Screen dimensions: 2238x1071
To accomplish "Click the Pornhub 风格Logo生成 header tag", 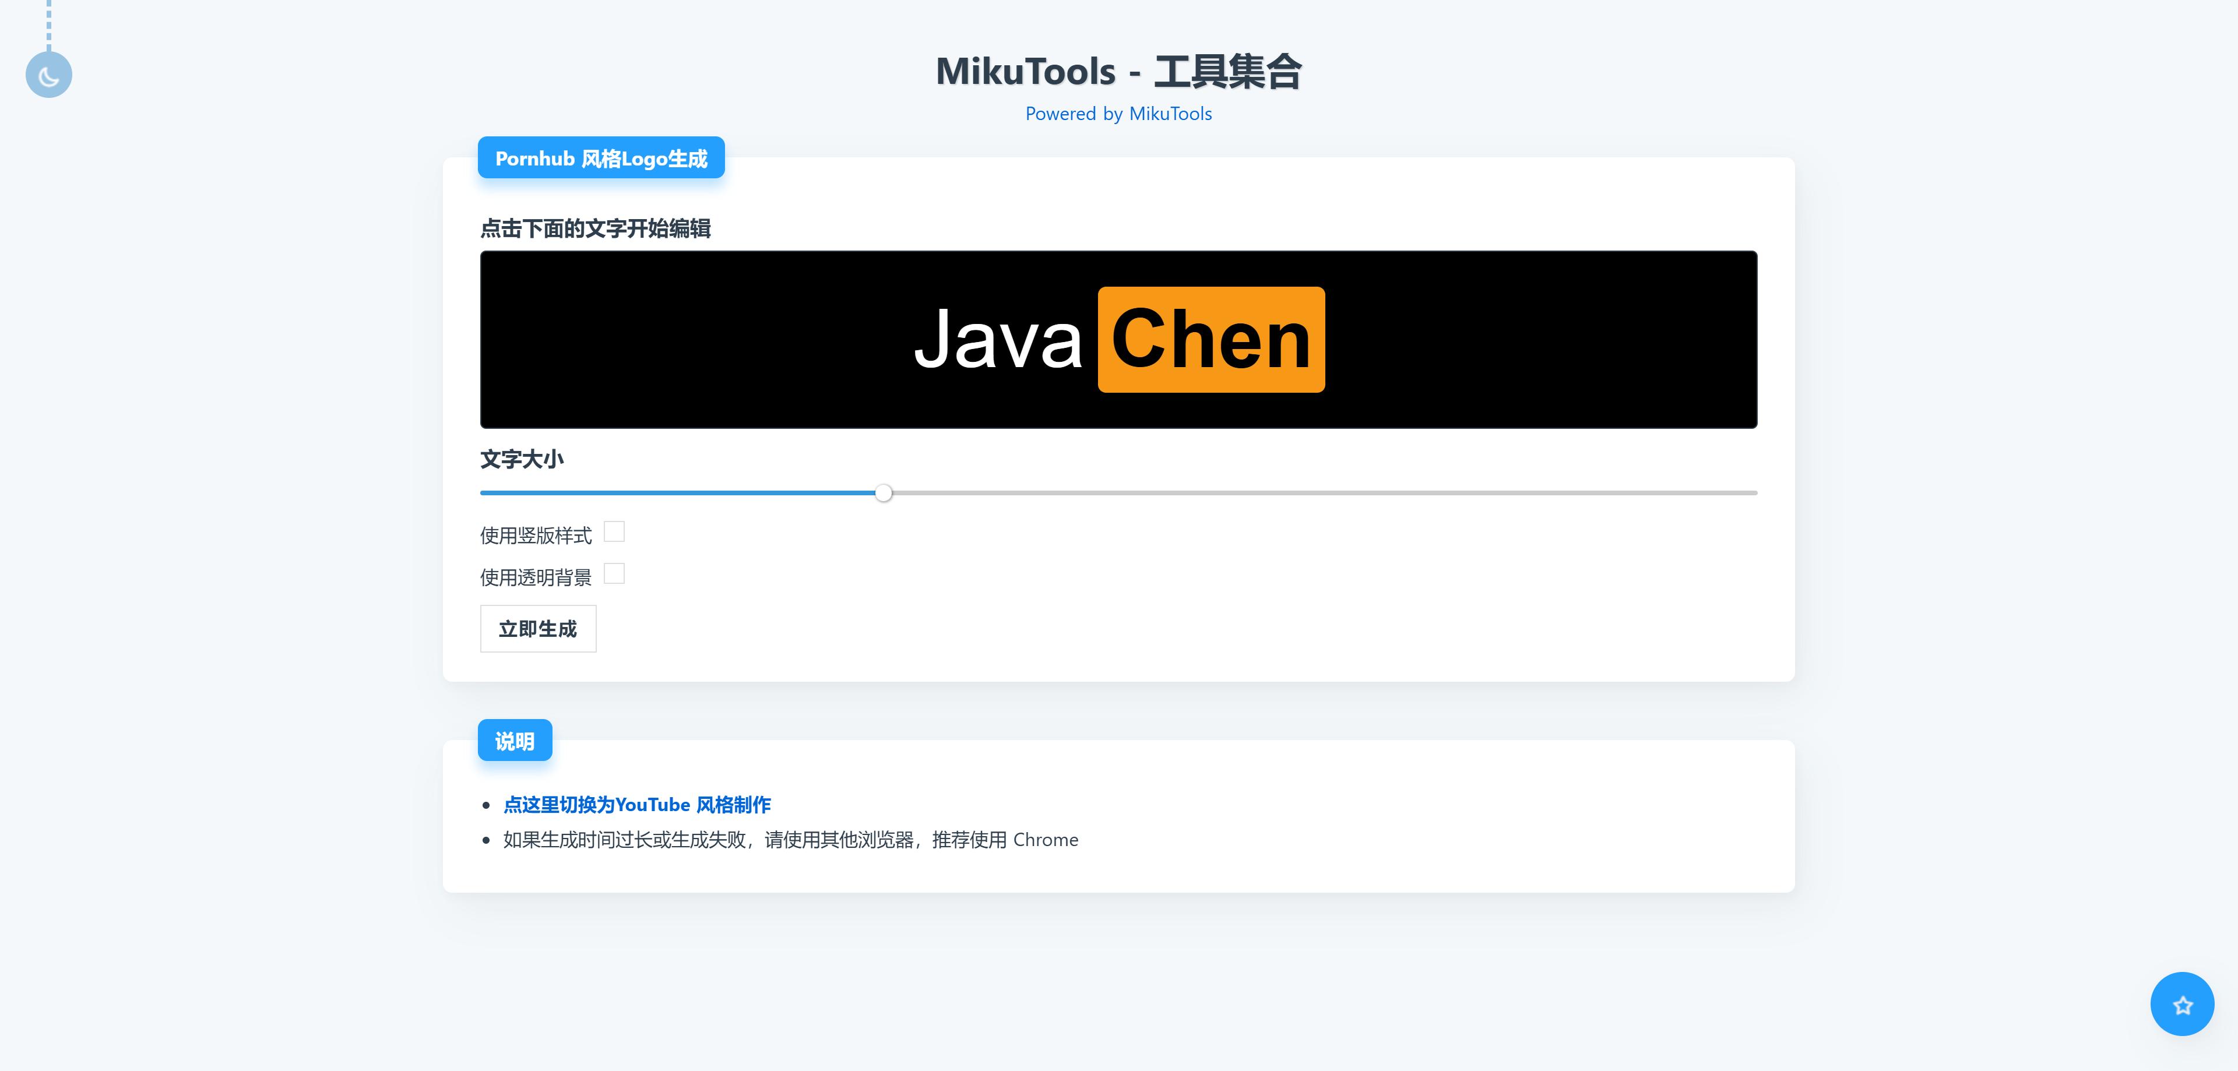I will coord(601,158).
